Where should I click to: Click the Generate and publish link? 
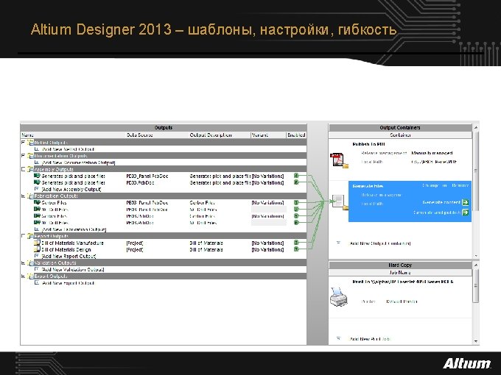pos(437,213)
